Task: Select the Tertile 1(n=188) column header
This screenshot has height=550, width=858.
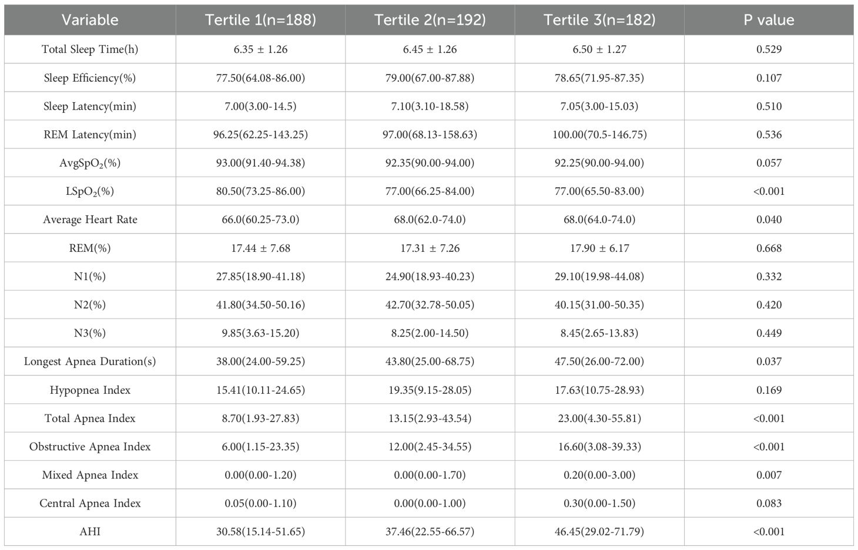Action: [260, 20]
